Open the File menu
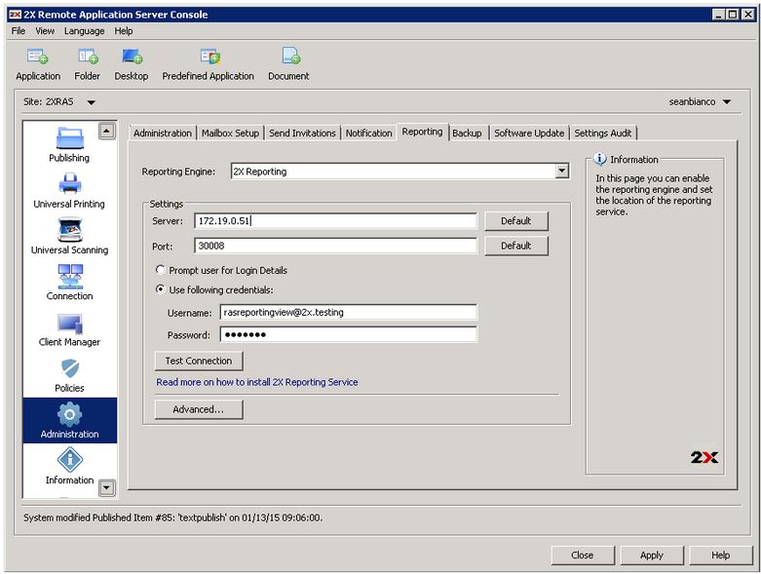Screen dimensions: 761x574 pyautogui.click(x=19, y=31)
